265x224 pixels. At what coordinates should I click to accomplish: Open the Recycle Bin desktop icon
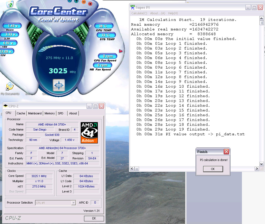pyautogui.click(x=10, y=4)
